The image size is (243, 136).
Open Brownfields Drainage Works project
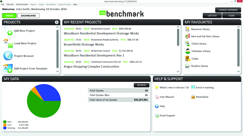pyautogui.click(x=84, y=44)
